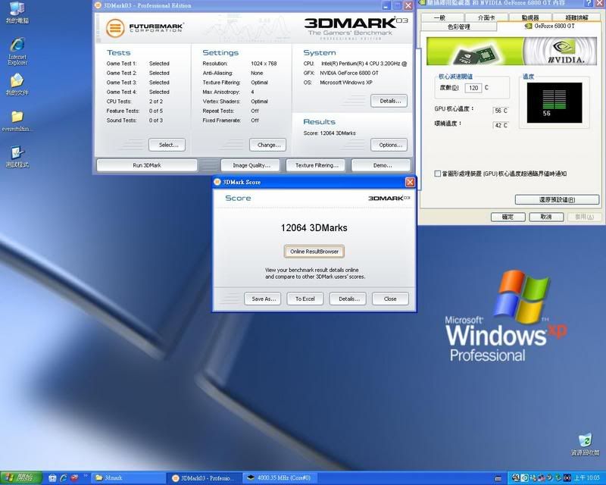The width and height of the screenshot is (606, 485).
Task: Click the Online ResultBrowser button
Action: pyautogui.click(x=314, y=252)
